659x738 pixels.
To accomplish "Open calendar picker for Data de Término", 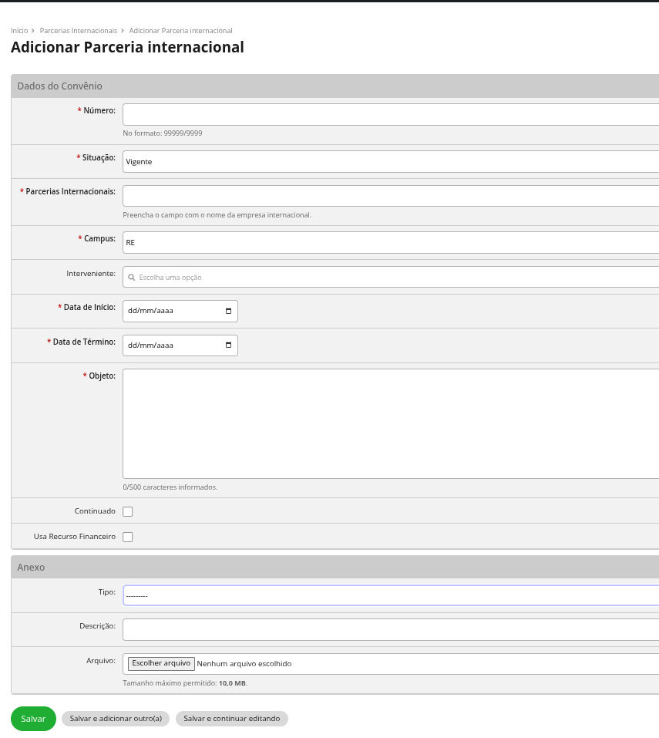I will point(229,345).
